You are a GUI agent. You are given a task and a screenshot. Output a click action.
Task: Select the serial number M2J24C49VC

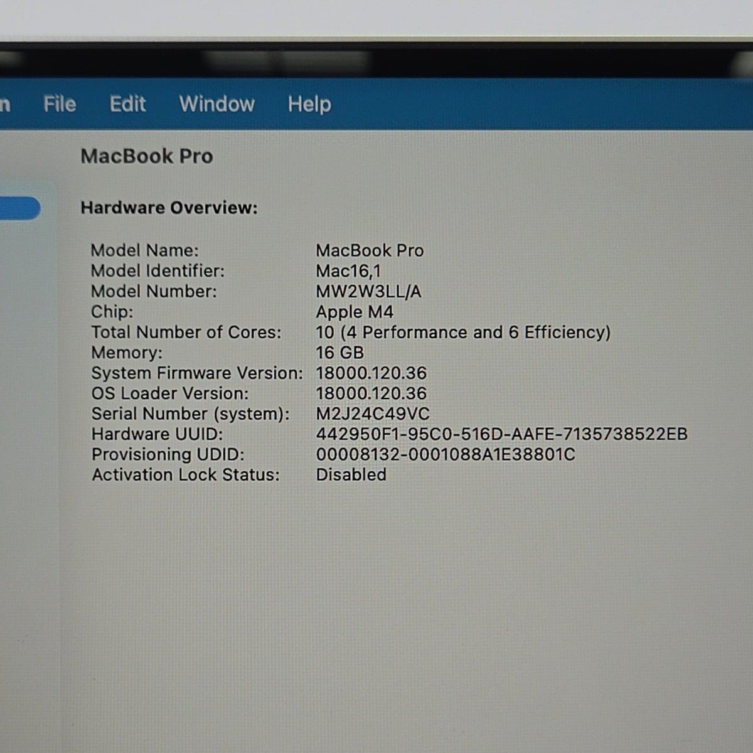pyautogui.click(x=373, y=414)
